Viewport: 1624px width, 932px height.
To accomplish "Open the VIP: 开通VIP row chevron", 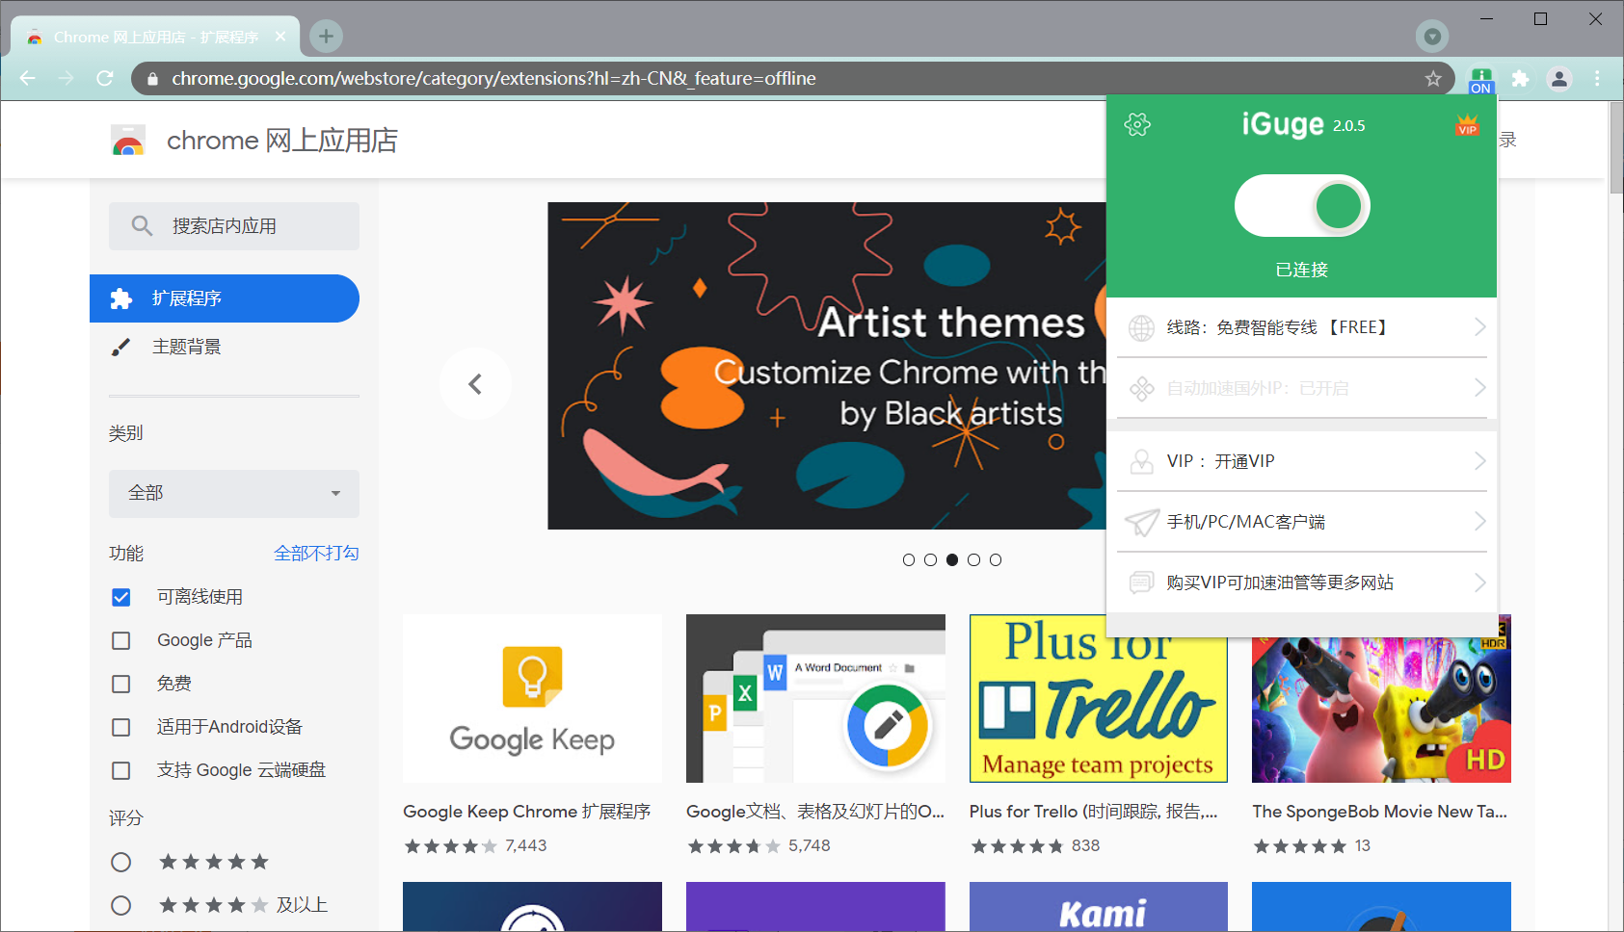I will [1479, 461].
